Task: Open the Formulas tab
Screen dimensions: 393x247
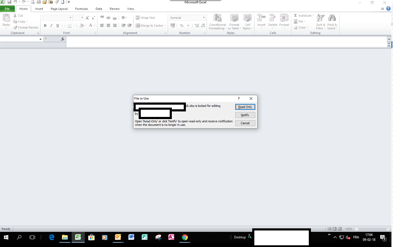Action: [82, 9]
